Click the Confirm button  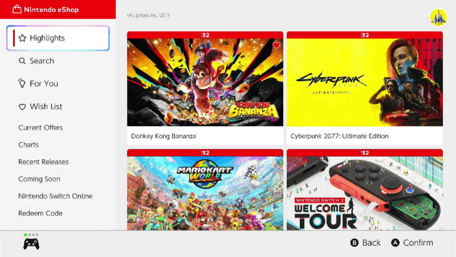pyautogui.click(x=412, y=243)
